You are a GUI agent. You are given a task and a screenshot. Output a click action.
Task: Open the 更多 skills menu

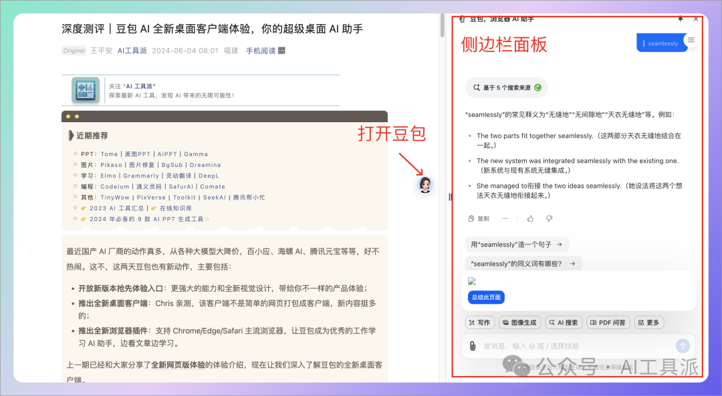point(648,323)
